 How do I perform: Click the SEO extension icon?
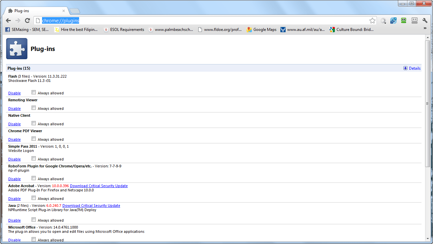click(393, 21)
